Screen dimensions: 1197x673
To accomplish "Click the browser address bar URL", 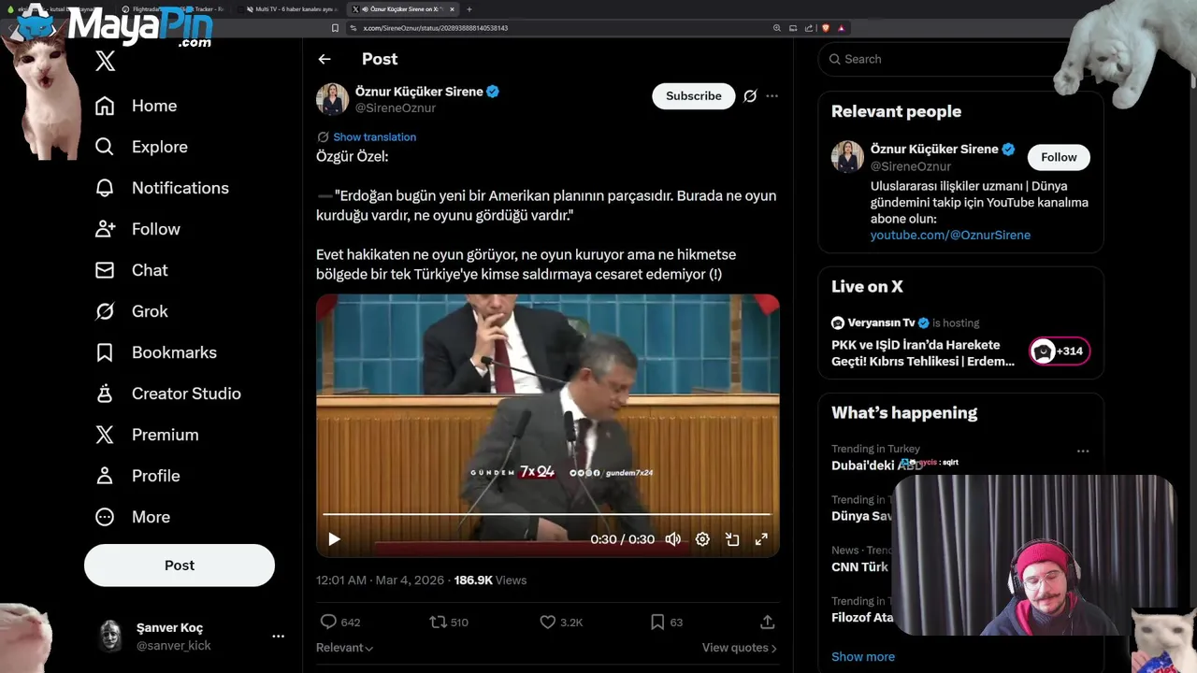I will 436,28.
